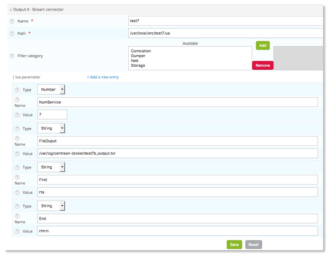Open Type dropdown above the FileOuput field
Screen dimensions: 327x254
51,128
